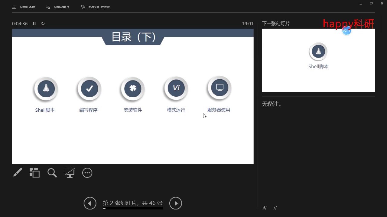This screenshot has height=217, width=387.
Task: Go back to the previous slide
Action: (90, 203)
